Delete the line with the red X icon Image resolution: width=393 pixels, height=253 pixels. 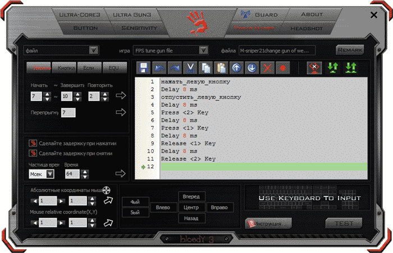(267, 68)
